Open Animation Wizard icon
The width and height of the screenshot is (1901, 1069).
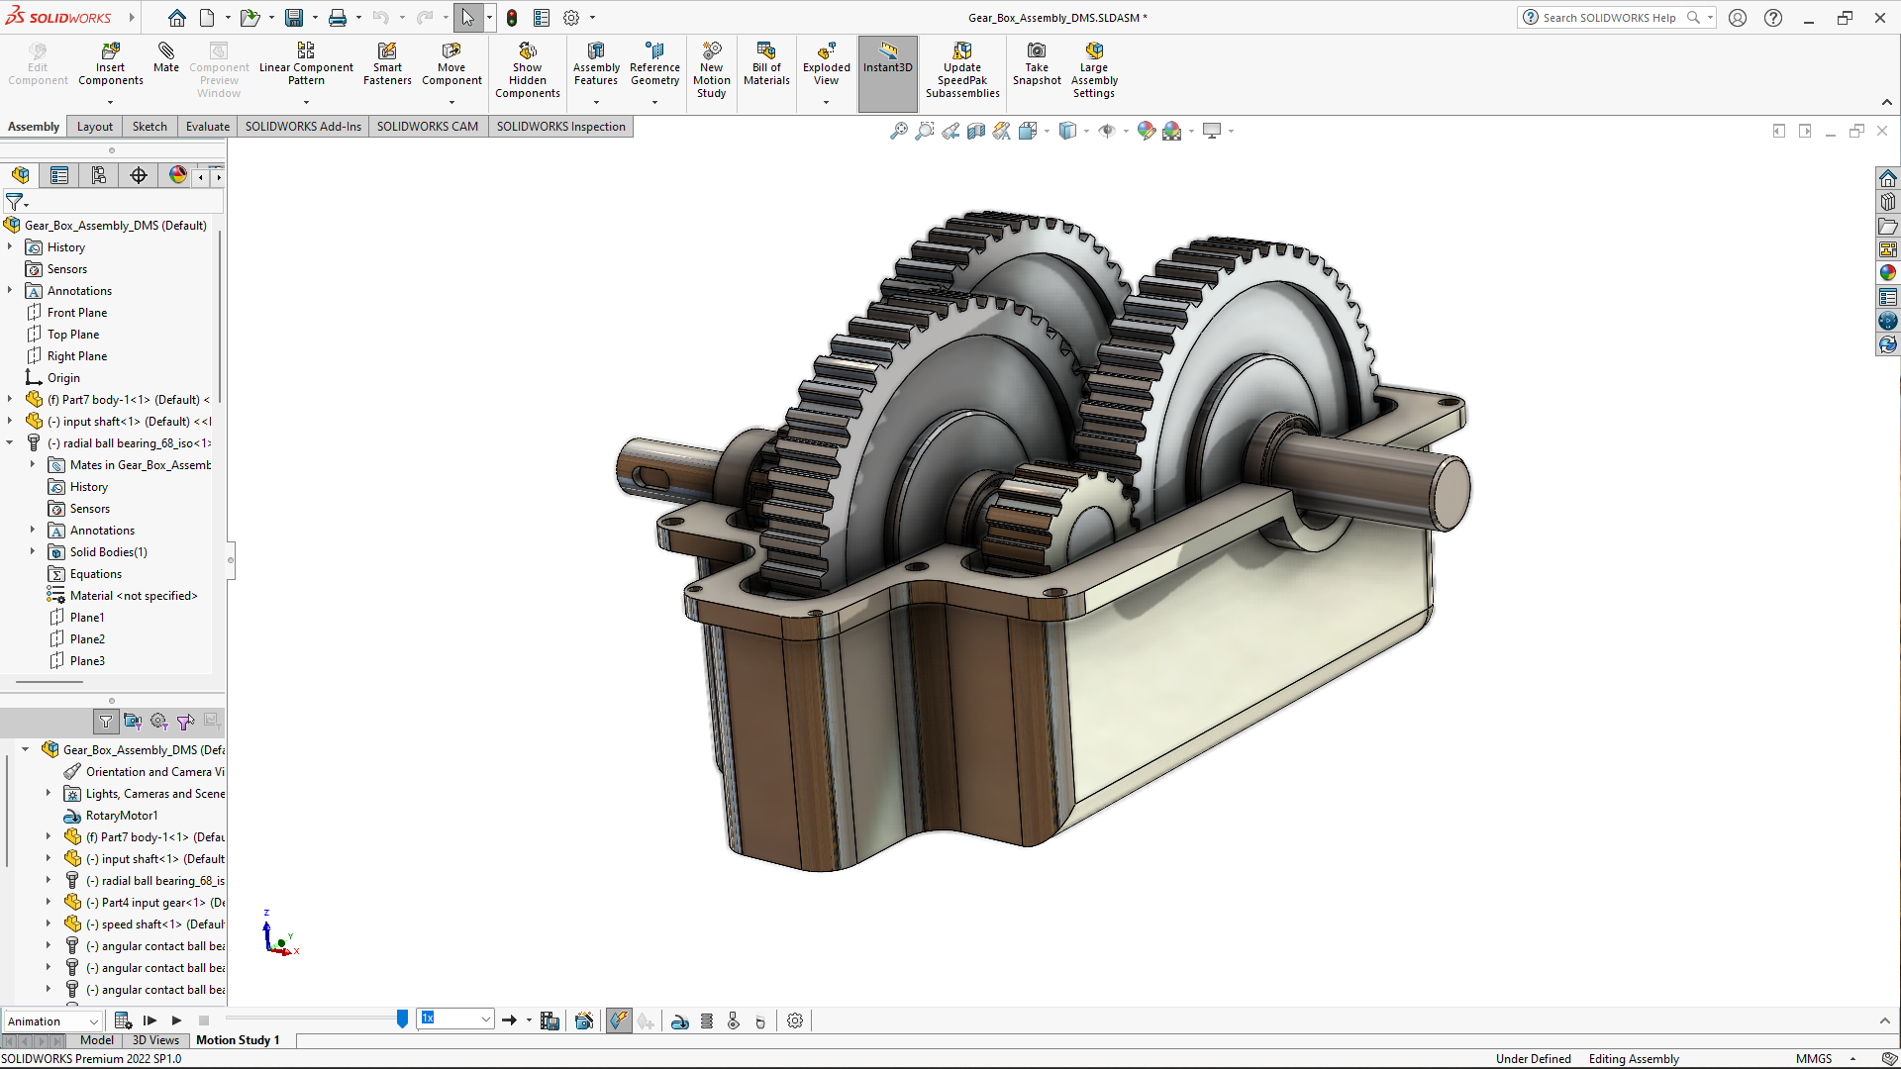[x=584, y=1020]
